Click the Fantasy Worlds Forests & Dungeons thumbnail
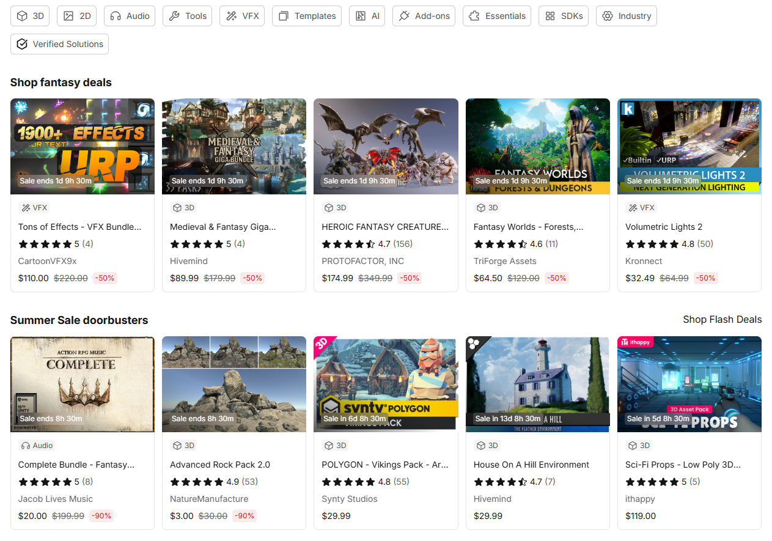This screenshot has height=541, width=772. pos(538,147)
